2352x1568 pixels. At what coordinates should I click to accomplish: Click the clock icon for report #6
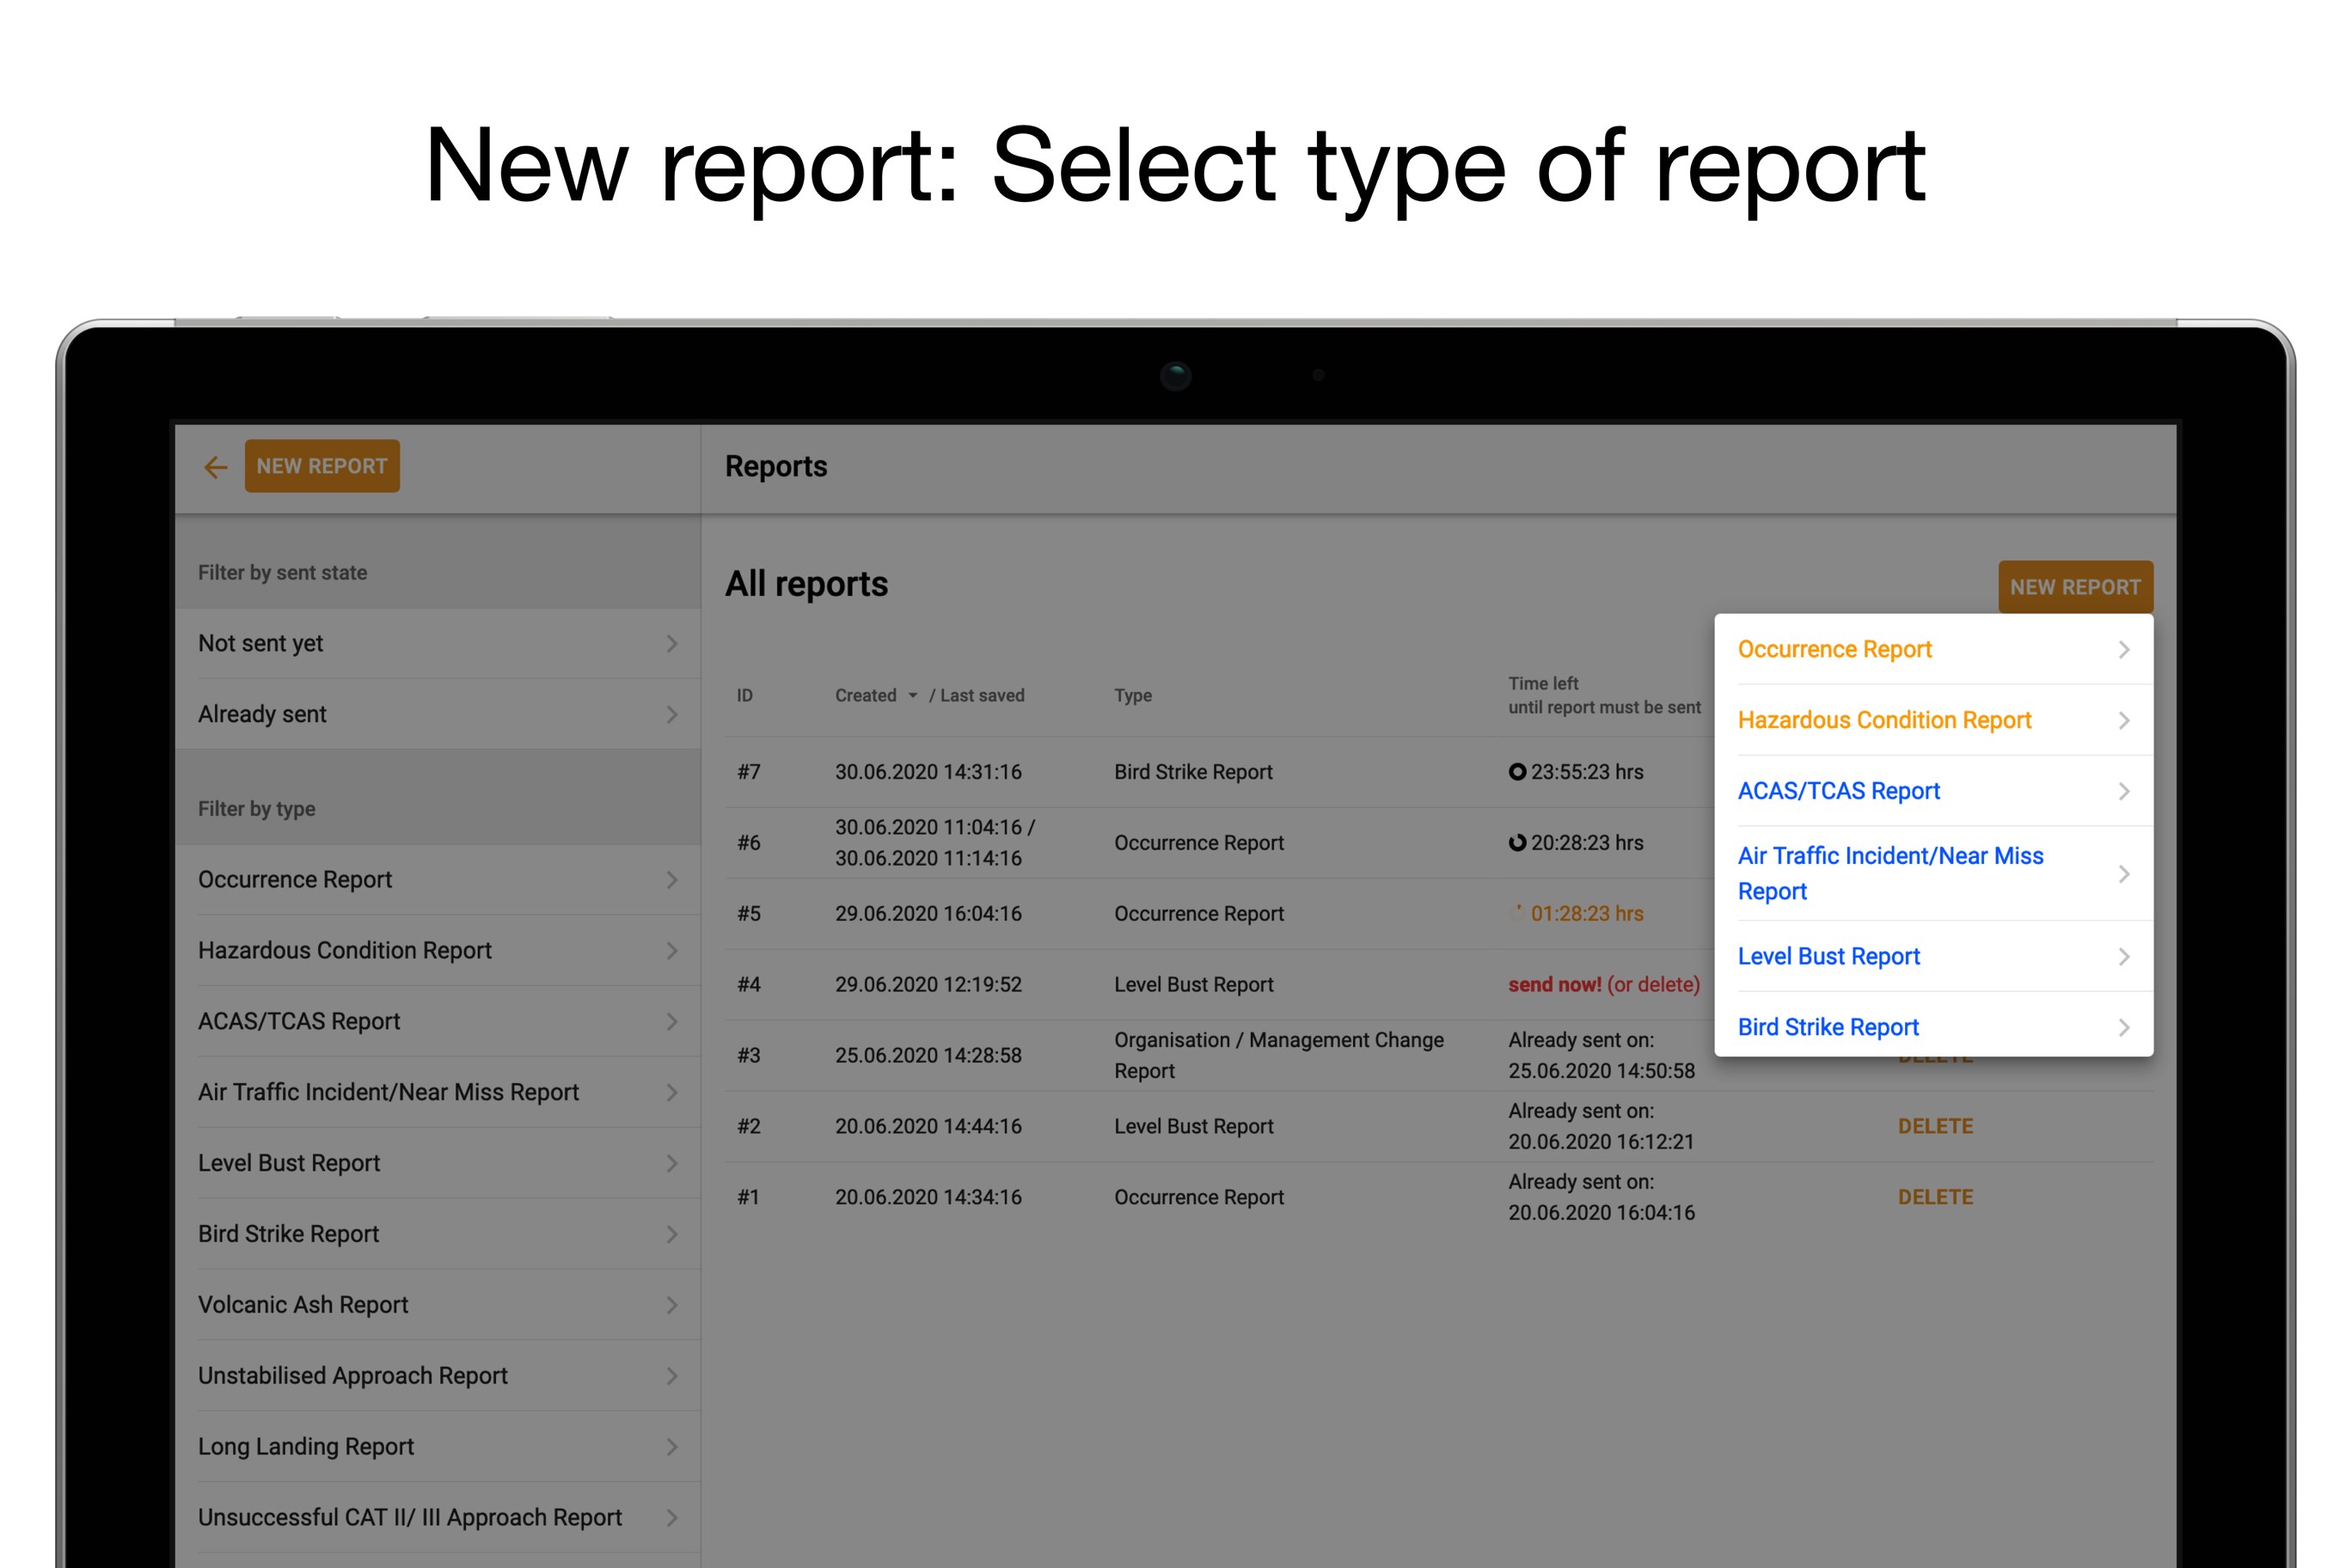(1517, 843)
